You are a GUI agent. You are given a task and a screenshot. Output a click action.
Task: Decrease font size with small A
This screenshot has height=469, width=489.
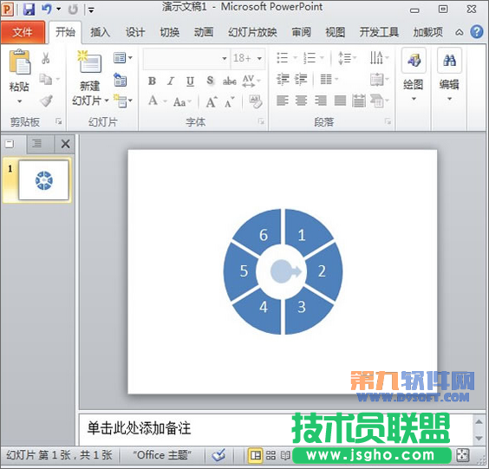(x=229, y=102)
